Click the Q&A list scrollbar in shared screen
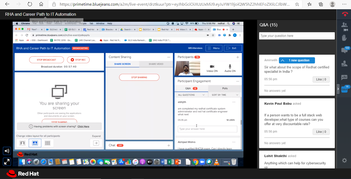Screen dimensions: 351x179 [241, 123]
